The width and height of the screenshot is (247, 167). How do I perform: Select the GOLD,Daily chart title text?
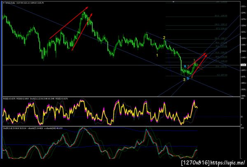click(9, 3)
